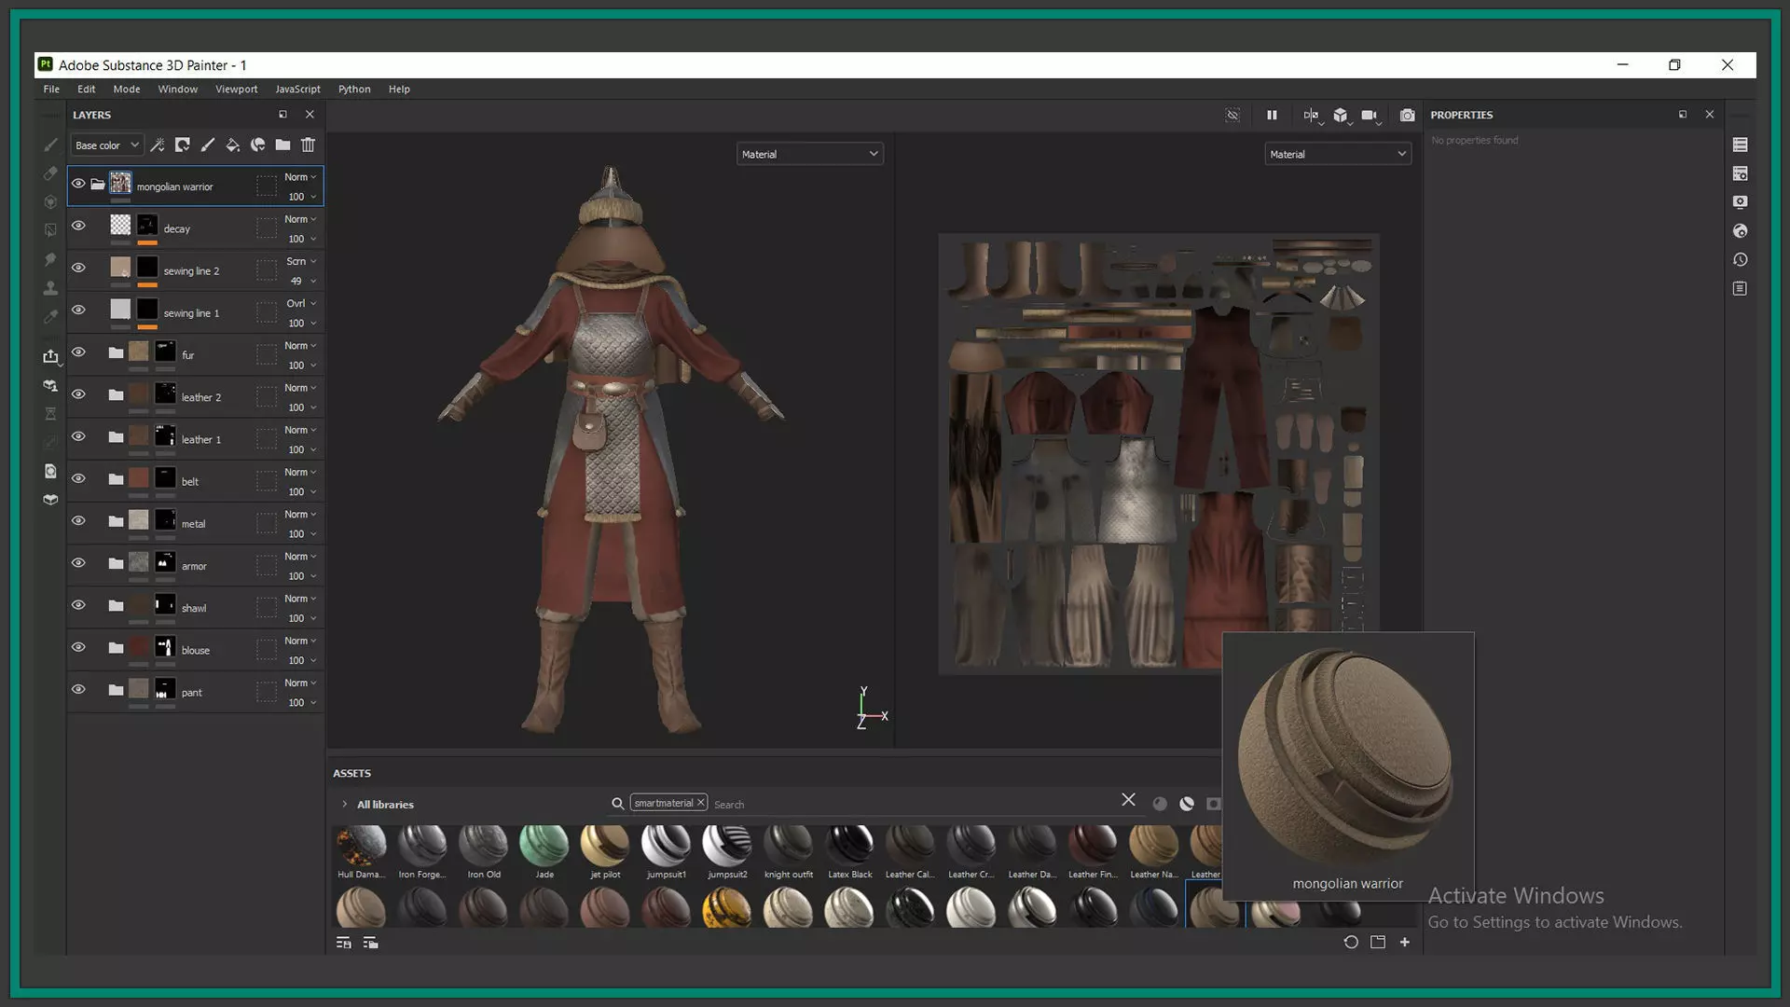The height and width of the screenshot is (1007, 1790).
Task: Select the Paint brush tool in left toolbar
Action: pos(50,145)
